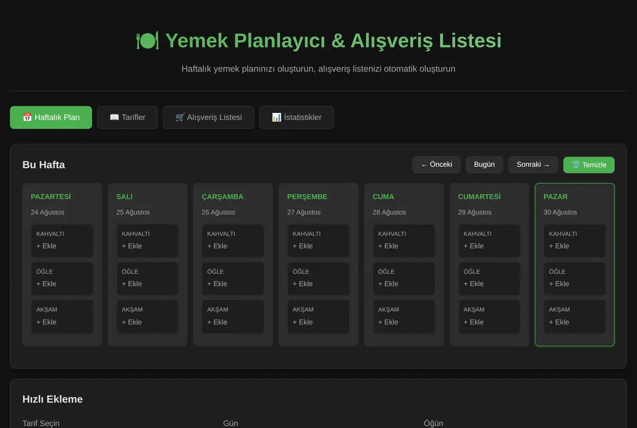Add Cuma Öğle meal

tap(404, 278)
